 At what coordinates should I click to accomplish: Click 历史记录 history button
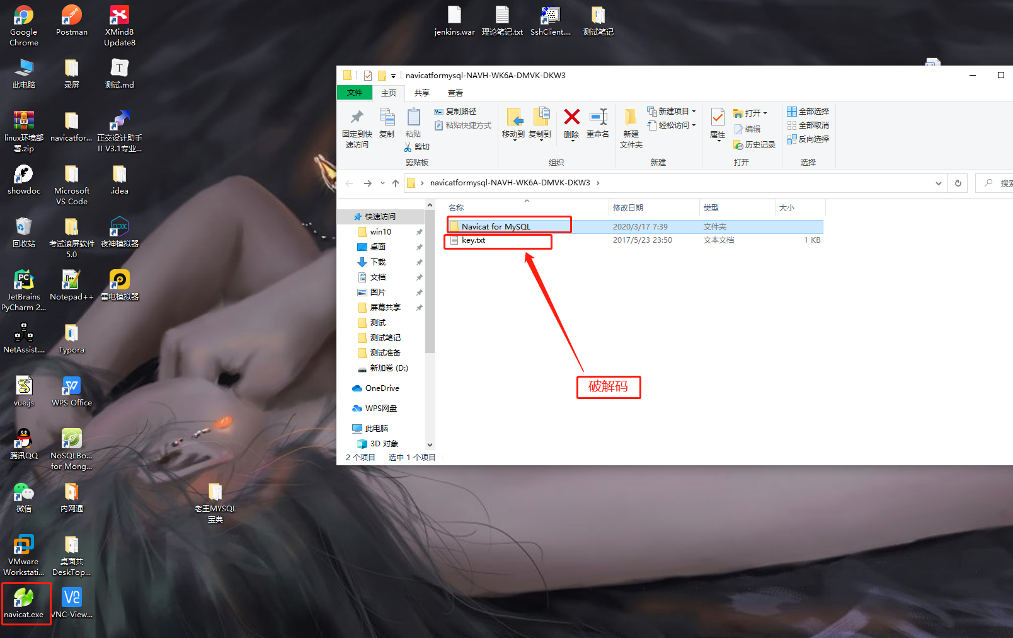point(755,145)
